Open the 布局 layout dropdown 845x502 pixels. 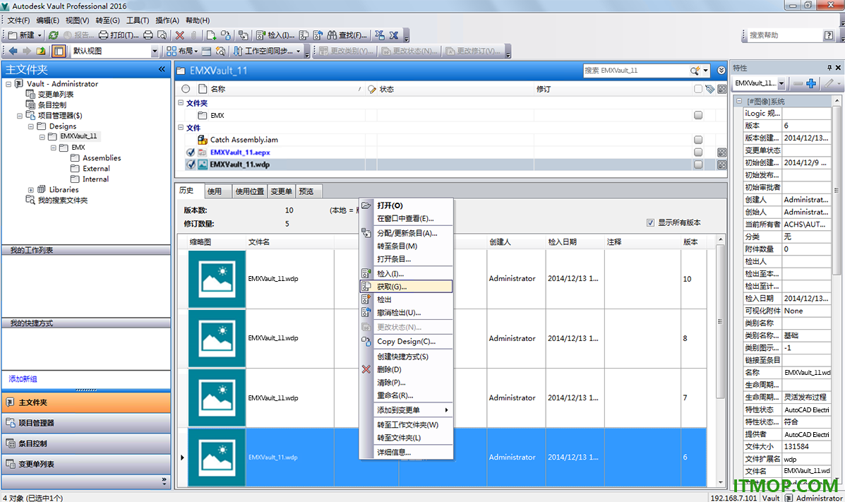pos(181,51)
